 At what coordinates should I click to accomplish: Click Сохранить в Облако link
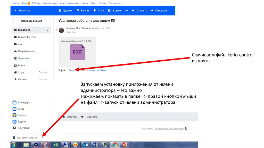97,70
